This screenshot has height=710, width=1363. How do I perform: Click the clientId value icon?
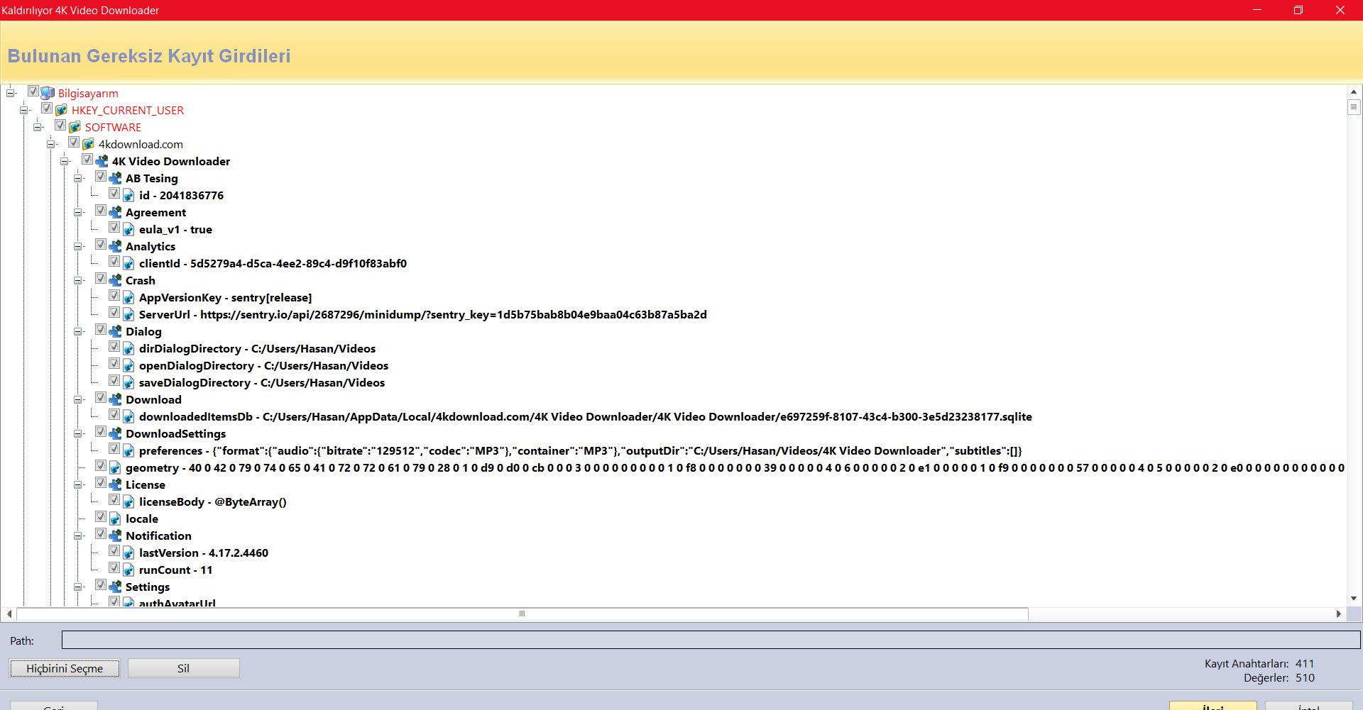coord(128,263)
